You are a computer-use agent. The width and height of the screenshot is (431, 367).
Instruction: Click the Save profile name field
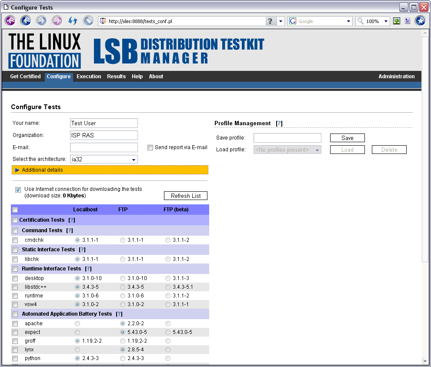287,138
